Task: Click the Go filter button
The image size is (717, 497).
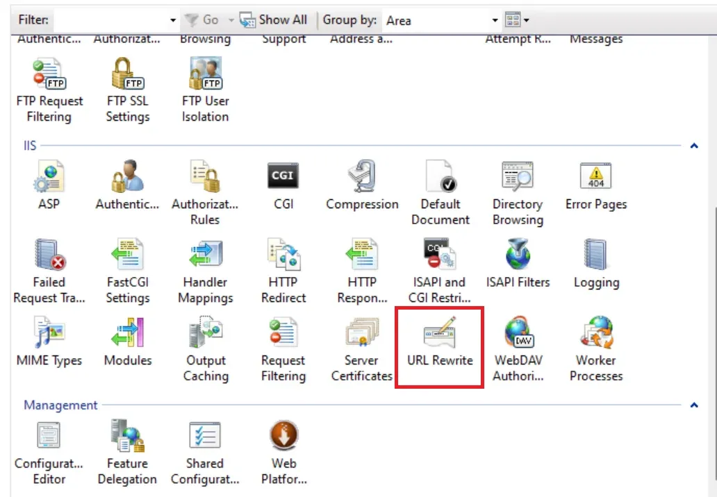Action: [x=201, y=19]
